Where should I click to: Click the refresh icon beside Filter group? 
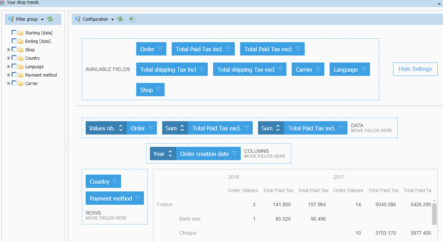[x=50, y=19]
